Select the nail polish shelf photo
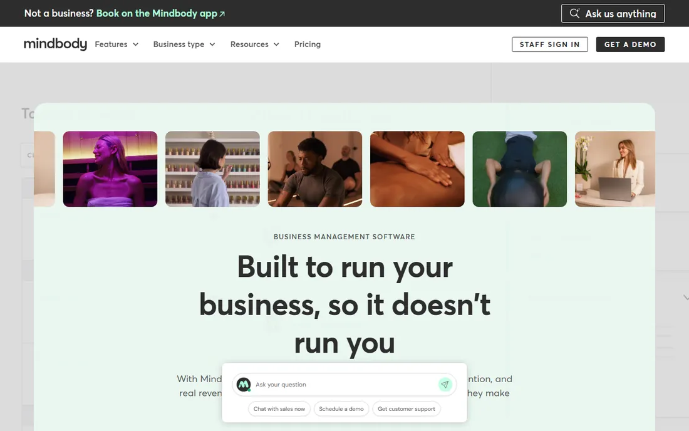The width and height of the screenshot is (689, 431). click(213, 169)
